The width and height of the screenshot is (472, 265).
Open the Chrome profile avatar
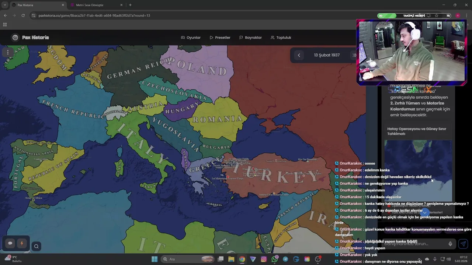[458, 15]
